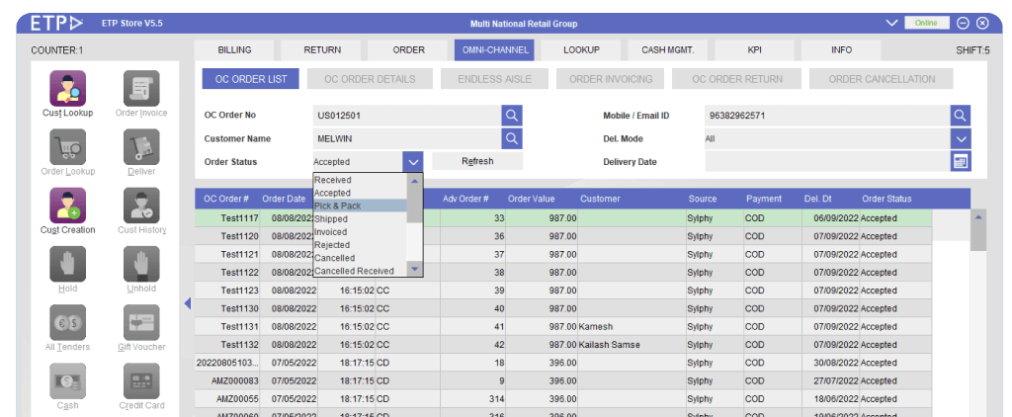Open the Order Lookup icon

(68, 147)
